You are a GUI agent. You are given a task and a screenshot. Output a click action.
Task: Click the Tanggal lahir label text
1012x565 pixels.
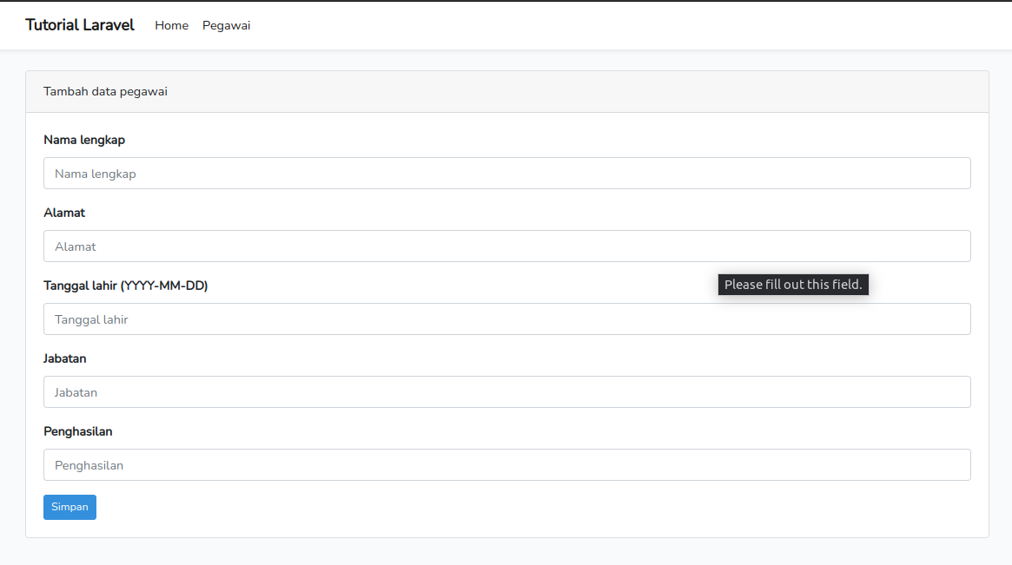coord(81,286)
